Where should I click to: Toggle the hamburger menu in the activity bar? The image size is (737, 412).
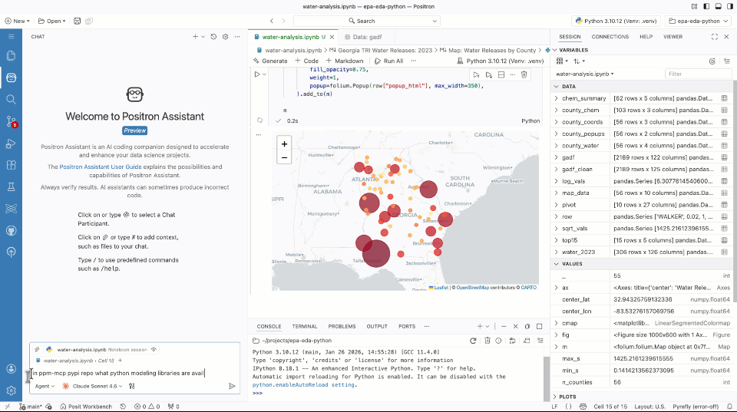pos(11,37)
